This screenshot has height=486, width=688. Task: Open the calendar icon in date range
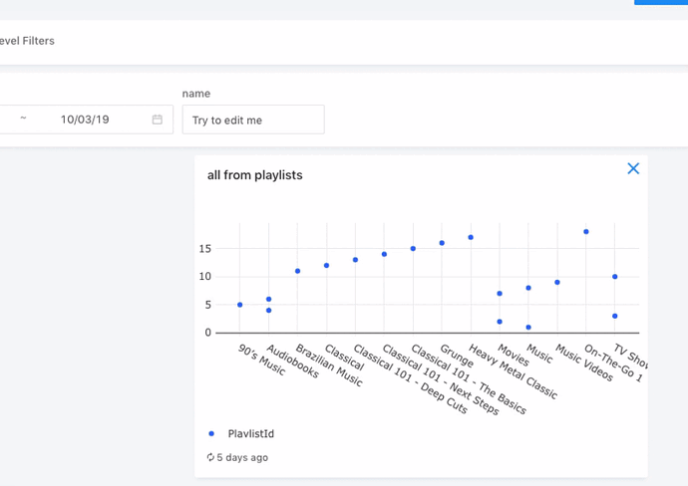coord(158,120)
